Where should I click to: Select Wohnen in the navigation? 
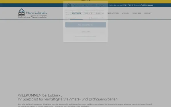125,13
